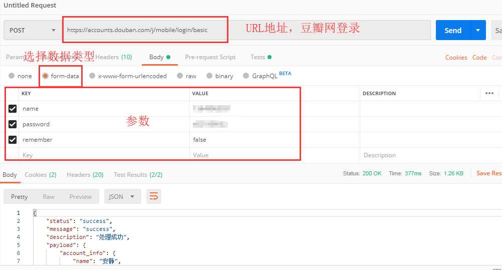Click the false value cell

[x=275, y=140]
